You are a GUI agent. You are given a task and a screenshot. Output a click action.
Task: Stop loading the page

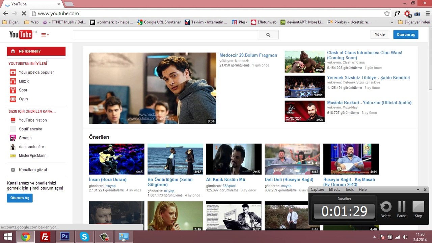24,13
